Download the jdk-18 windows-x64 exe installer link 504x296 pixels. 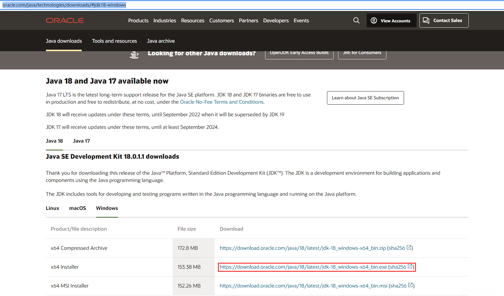303,267
